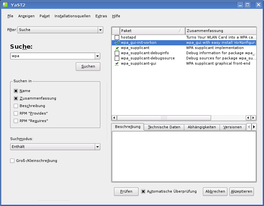Click the wpa_supplicant-gui installed status icon
The image size is (264, 206).
(117, 64)
